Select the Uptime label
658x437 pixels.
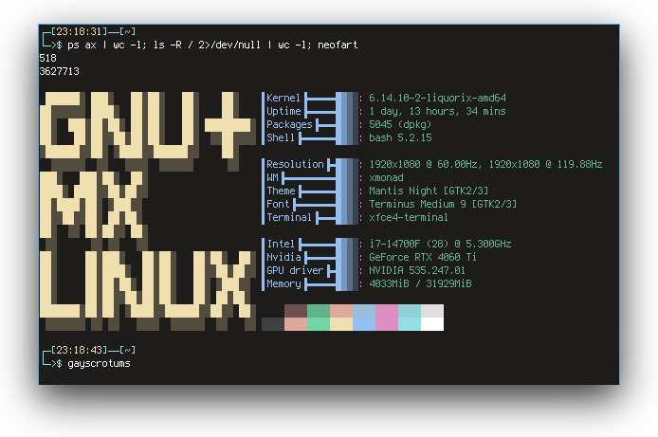283,111
